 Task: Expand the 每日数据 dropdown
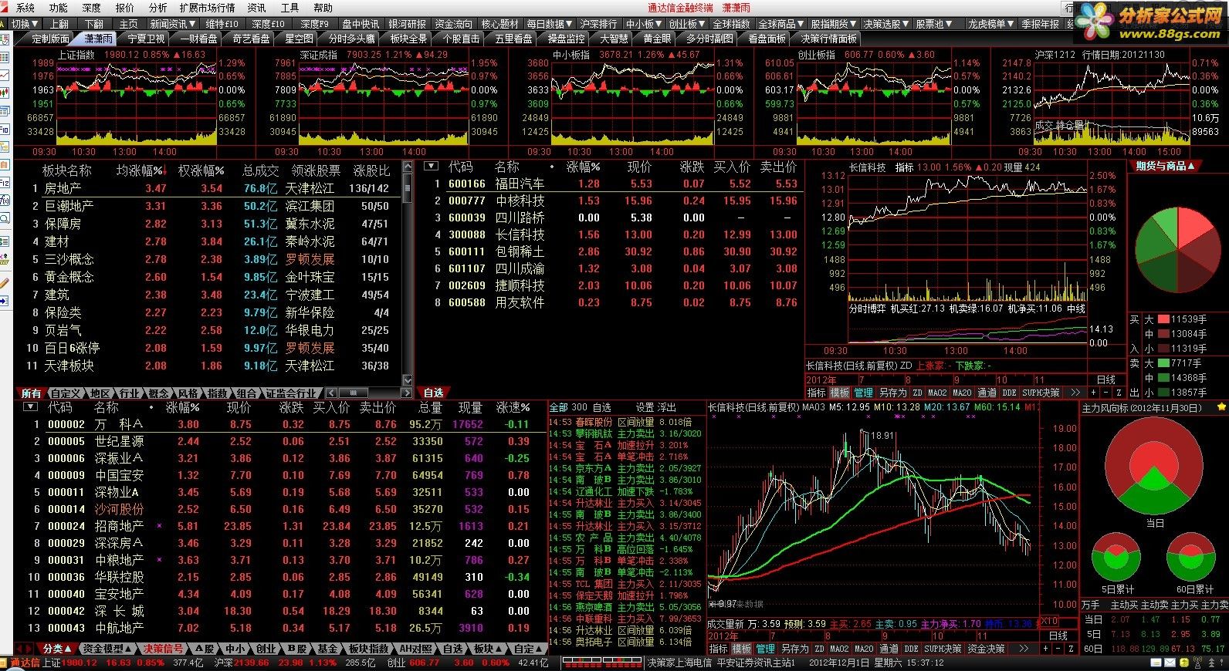[x=550, y=24]
